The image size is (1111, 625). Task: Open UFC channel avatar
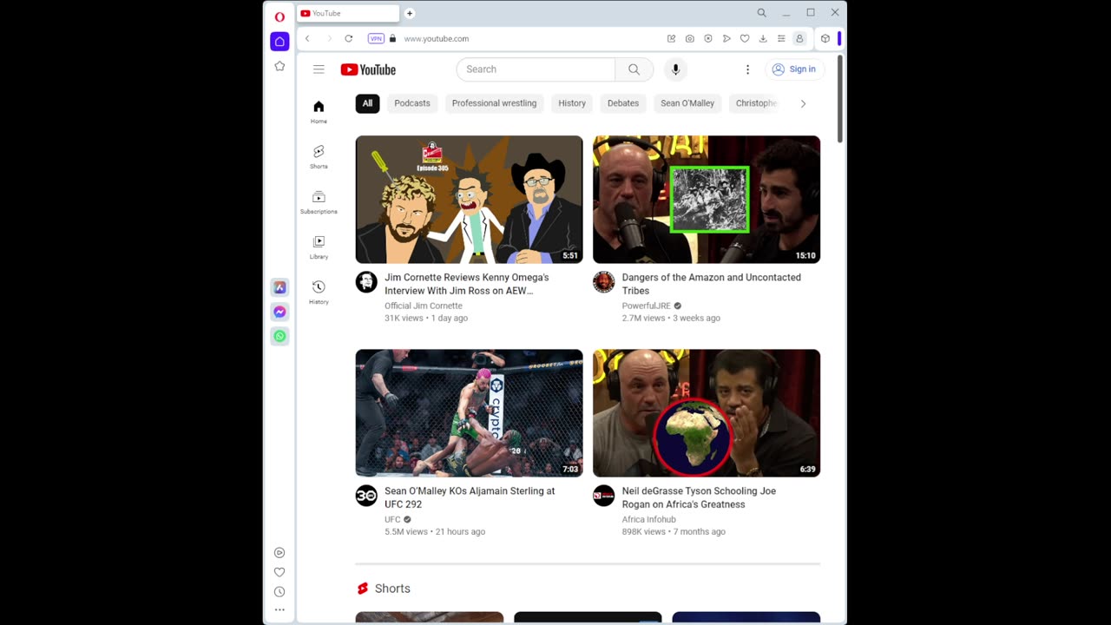(366, 496)
